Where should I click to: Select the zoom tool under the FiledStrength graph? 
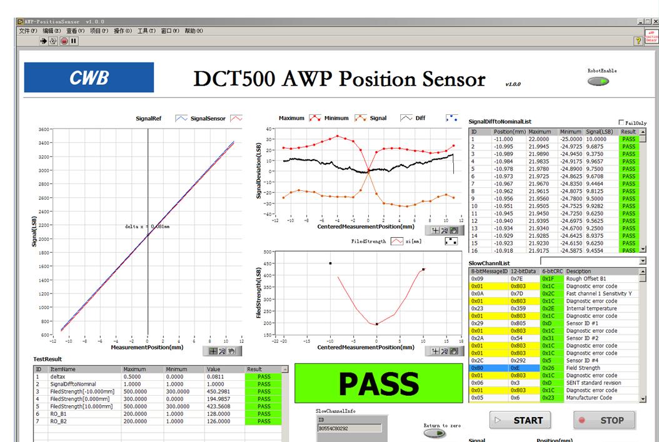(445, 351)
